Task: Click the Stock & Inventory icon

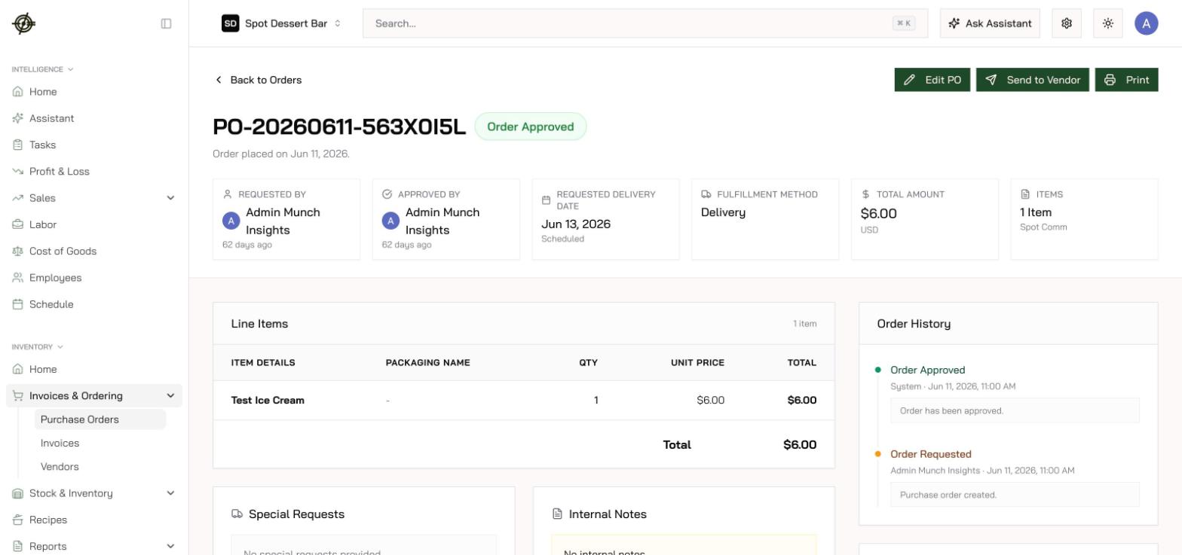Action: (x=18, y=493)
